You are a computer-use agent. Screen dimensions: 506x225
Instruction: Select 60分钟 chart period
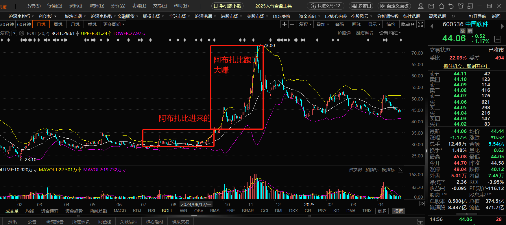[24, 24]
